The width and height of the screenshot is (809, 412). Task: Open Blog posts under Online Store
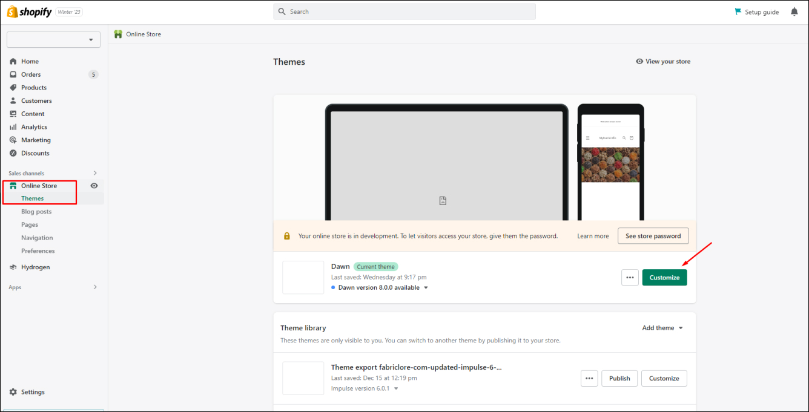click(36, 212)
